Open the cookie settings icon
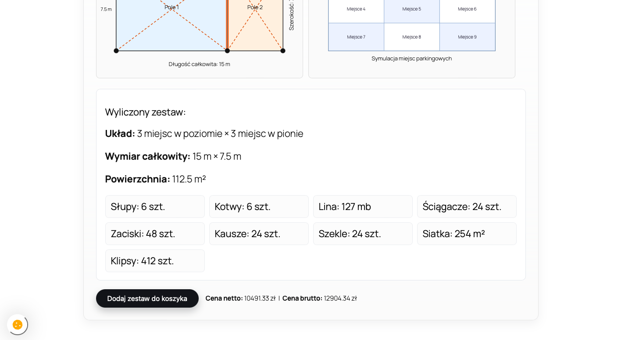618x340 pixels. (18, 325)
